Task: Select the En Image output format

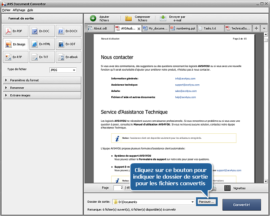Action: coord(15,44)
